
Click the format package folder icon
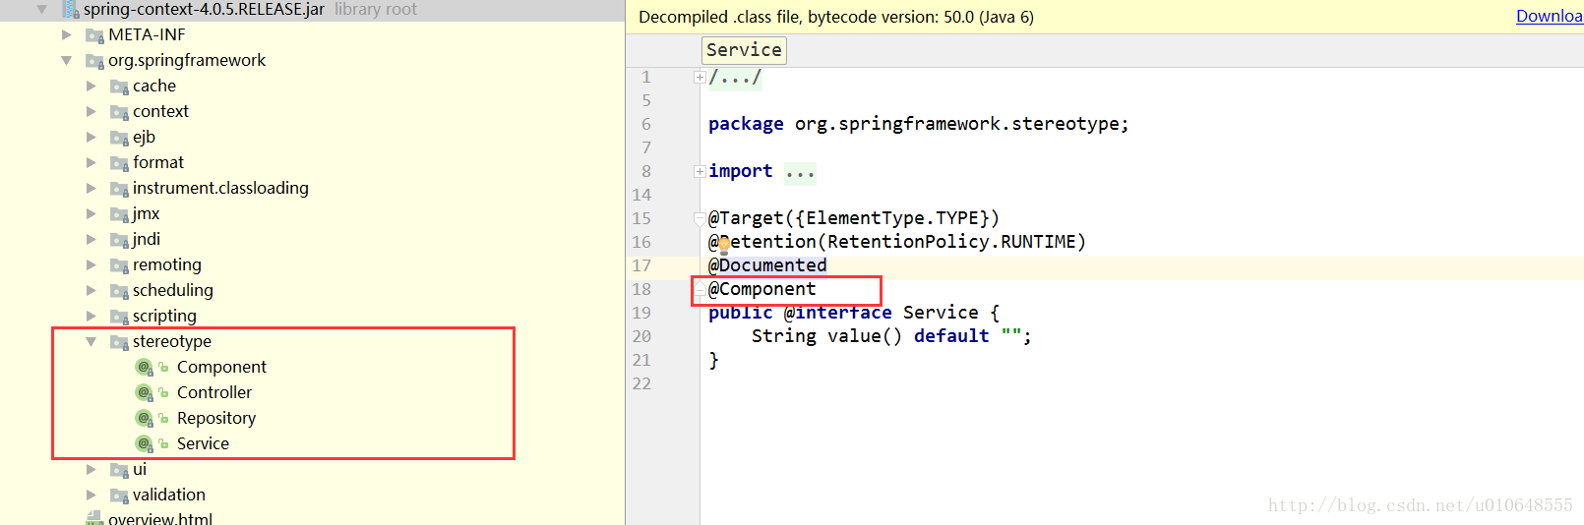click(119, 163)
